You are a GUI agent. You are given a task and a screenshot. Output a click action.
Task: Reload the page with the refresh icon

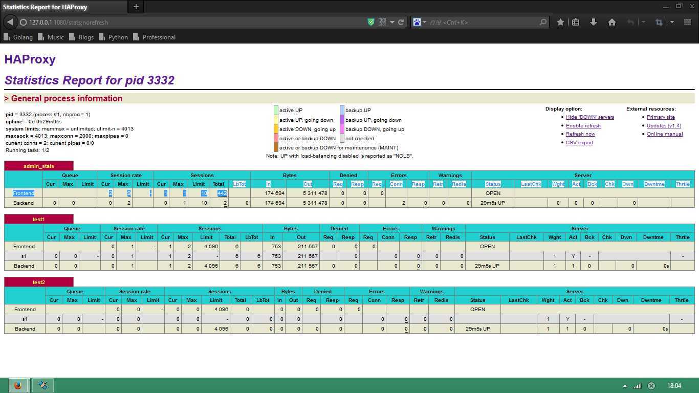(401, 22)
